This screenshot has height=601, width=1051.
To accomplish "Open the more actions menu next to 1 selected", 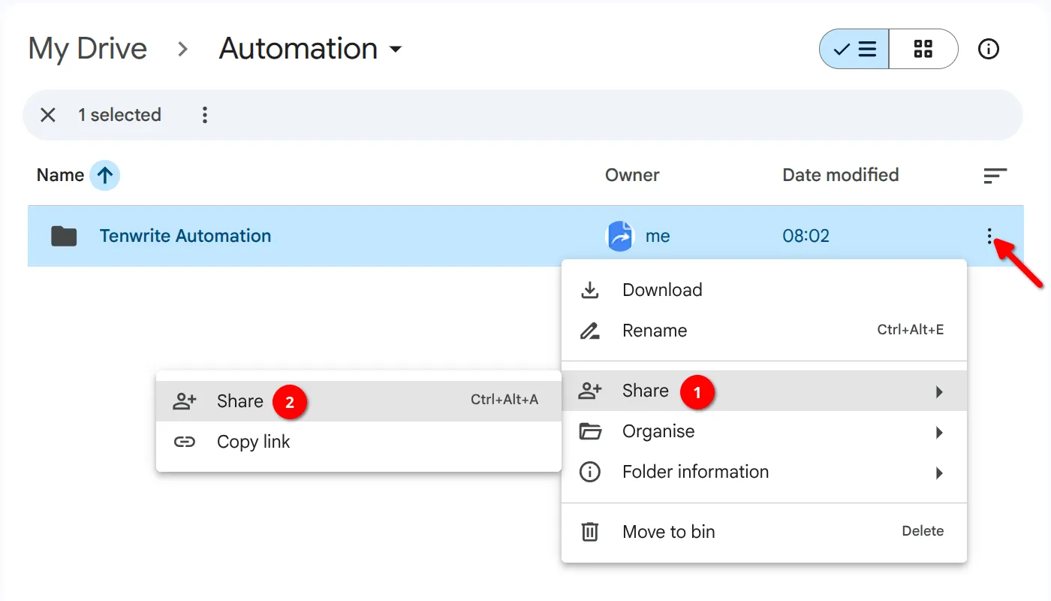I will coord(204,114).
